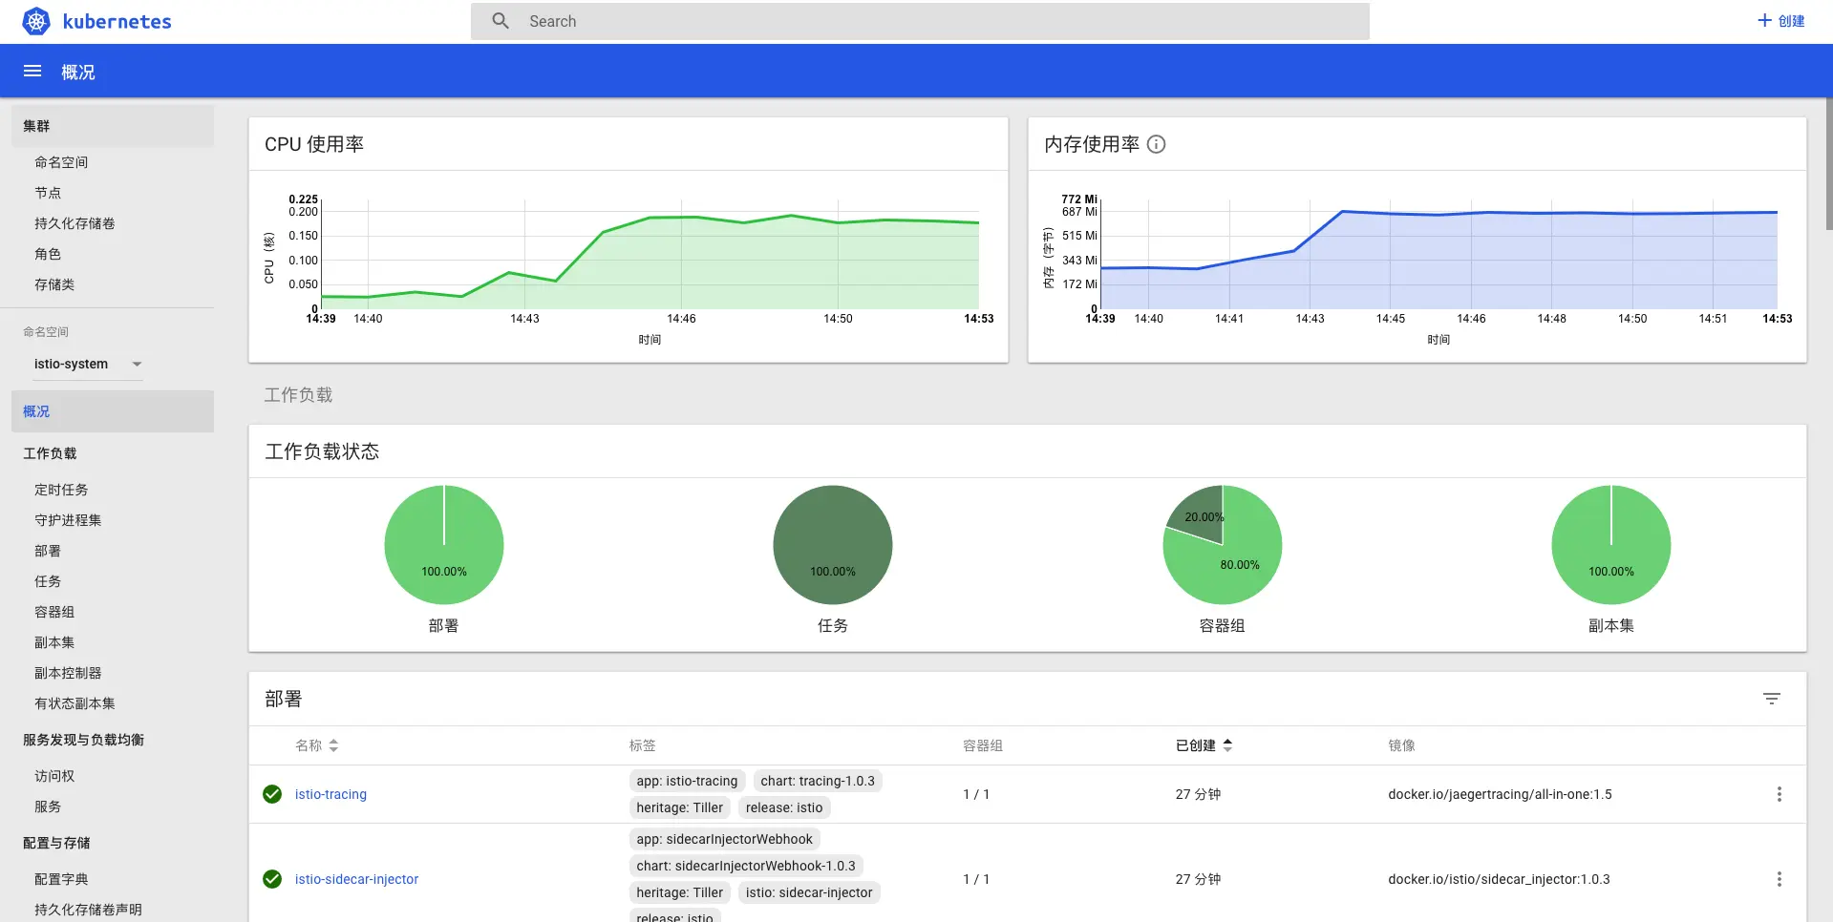Click istio-sidecar-injector green status check icon
Viewport: 1833px width, 922px height.
tap(272, 879)
